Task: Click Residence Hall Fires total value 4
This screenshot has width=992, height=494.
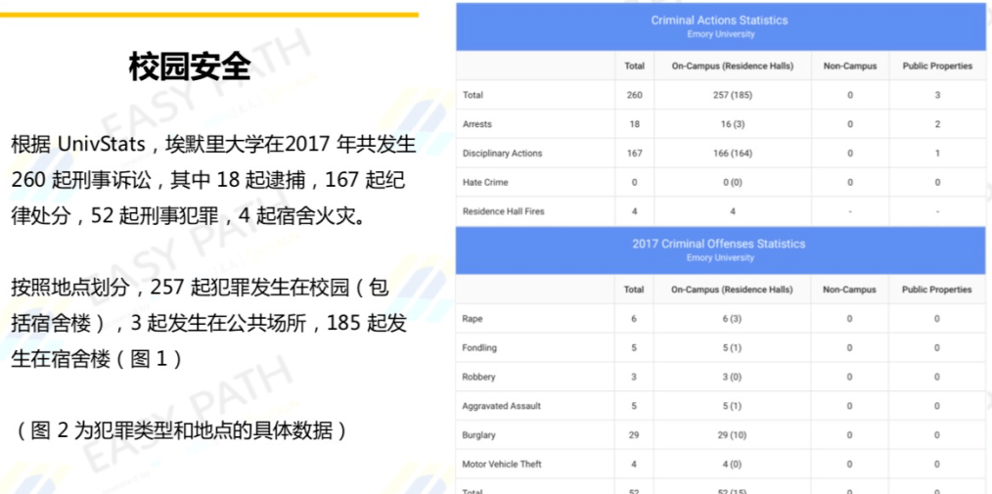Action: [634, 211]
